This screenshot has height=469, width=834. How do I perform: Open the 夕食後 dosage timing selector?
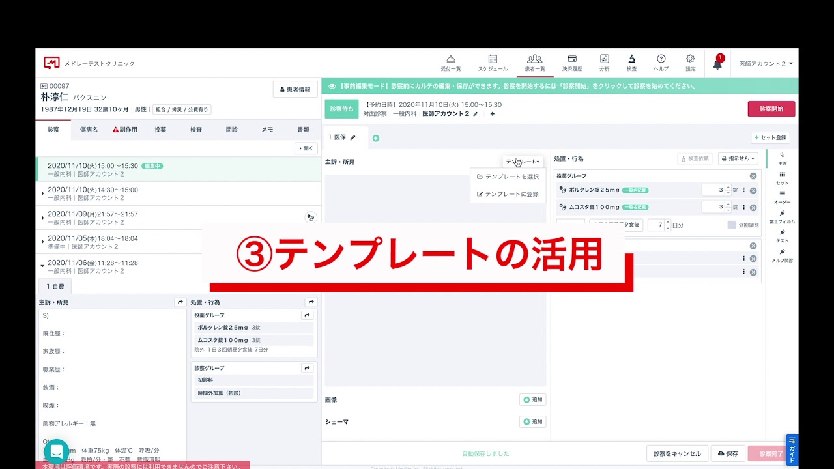coord(616,225)
